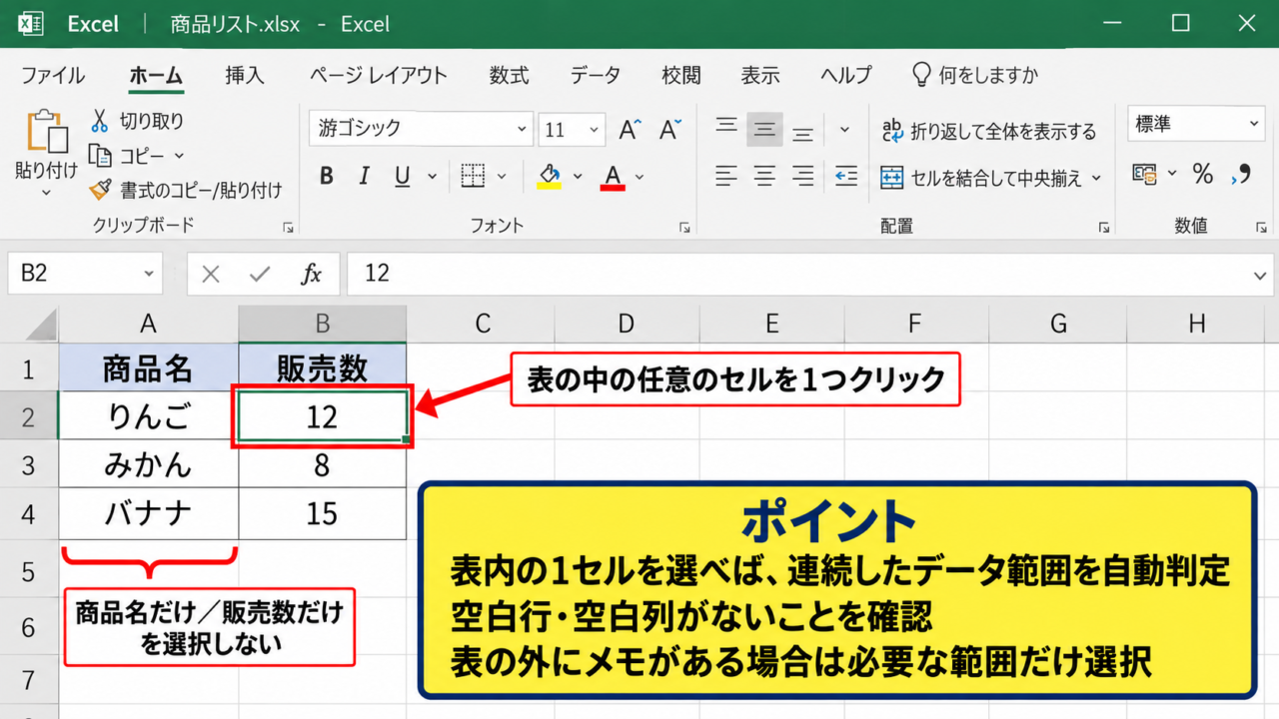The width and height of the screenshot is (1279, 719).
Task: Go to the 数式 tab
Action: point(510,75)
